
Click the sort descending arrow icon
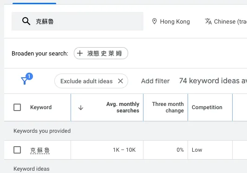[81, 108]
